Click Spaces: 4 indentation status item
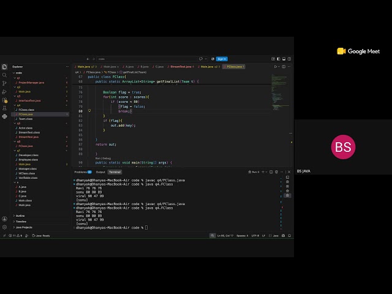 pos(243,235)
